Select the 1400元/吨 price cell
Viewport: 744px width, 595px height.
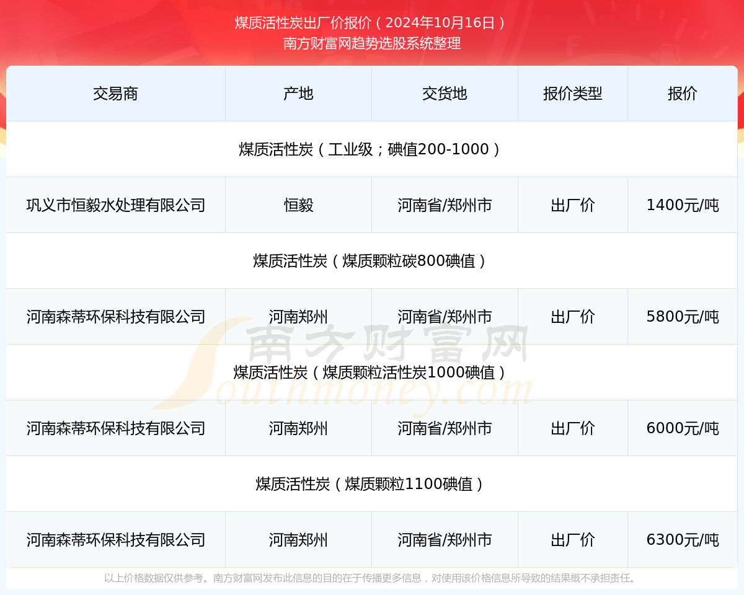pos(683,205)
